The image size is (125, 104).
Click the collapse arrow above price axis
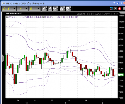tap(123, 13)
